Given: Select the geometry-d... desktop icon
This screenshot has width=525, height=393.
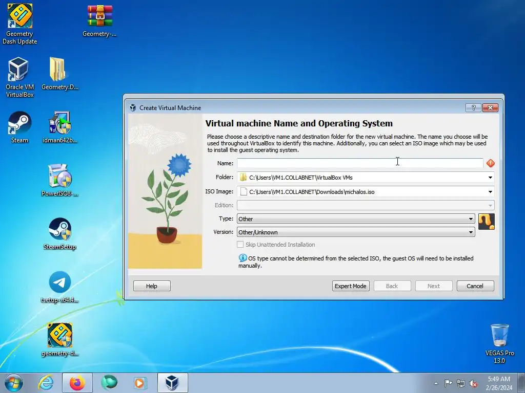Looking at the screenshot, I should pyautogui.click(x=59, y=340).
